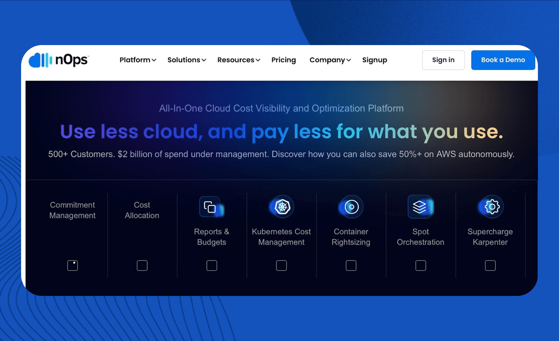The width and height of the screenshot is (559, 341).
Task: Tick the Reports & Budgets checkbox
Action: tap(212, 265)
